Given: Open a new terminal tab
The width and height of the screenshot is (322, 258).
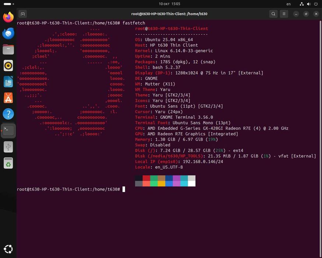Looking at the screenshot, I should (x=23, y=14).
